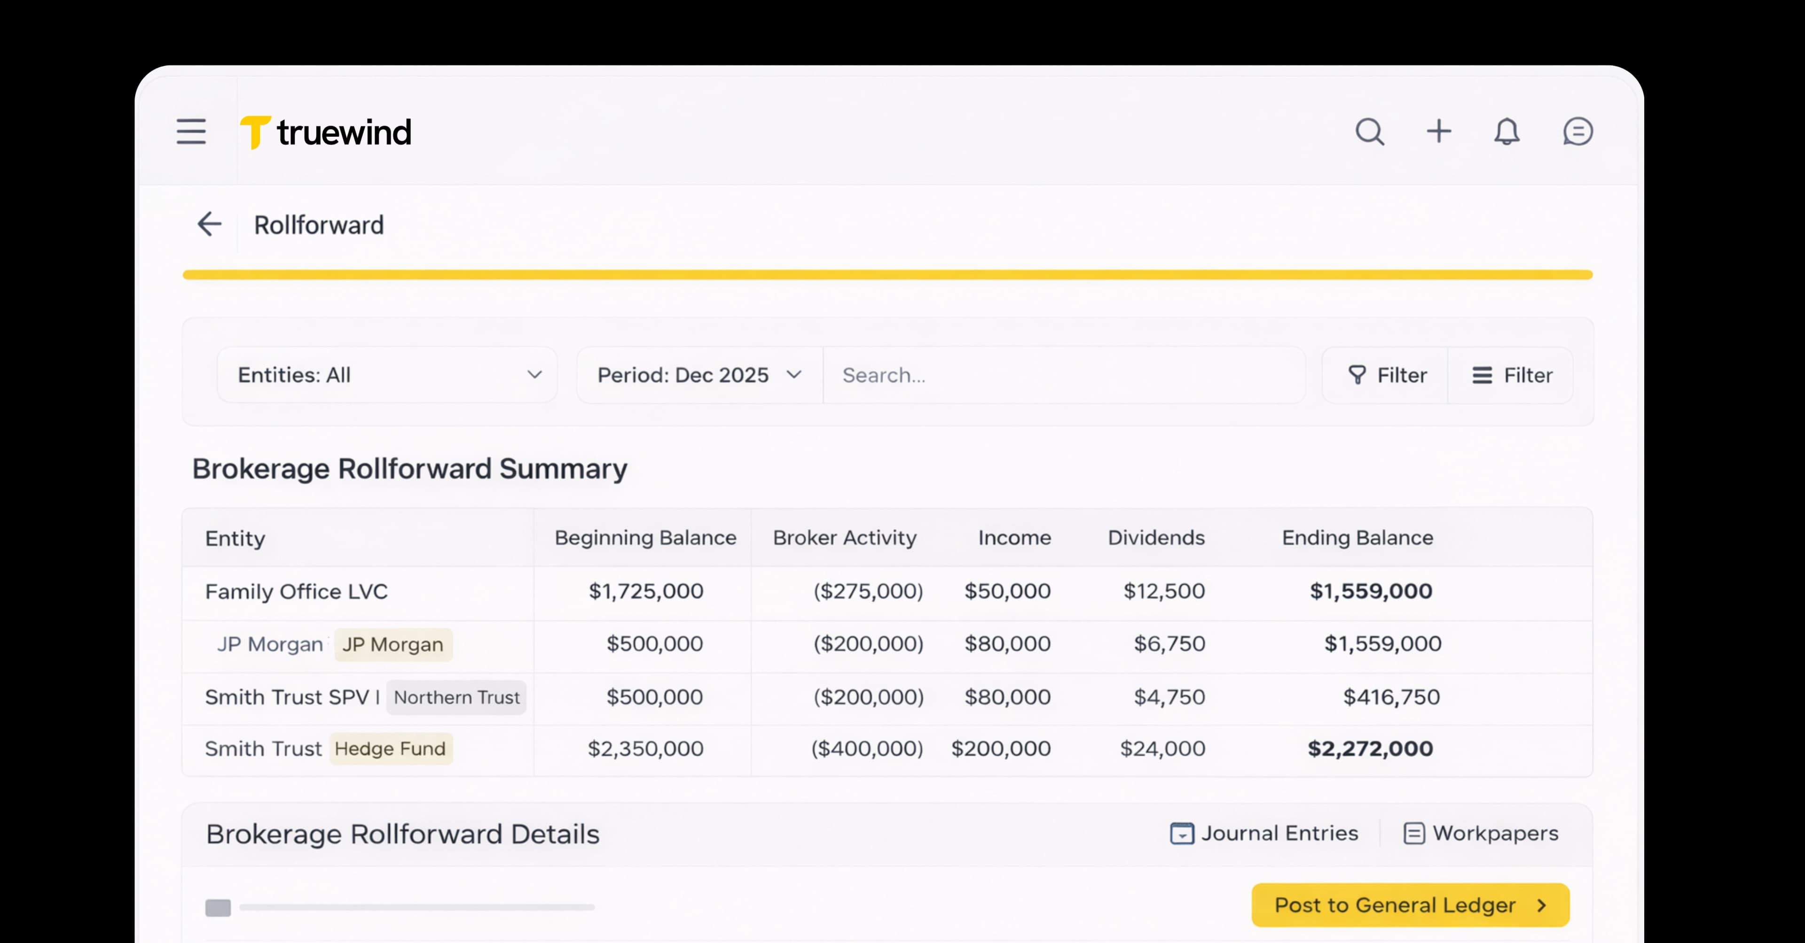Open the notifications bell
The image size is (1805, 943).
coord(1507,131)
